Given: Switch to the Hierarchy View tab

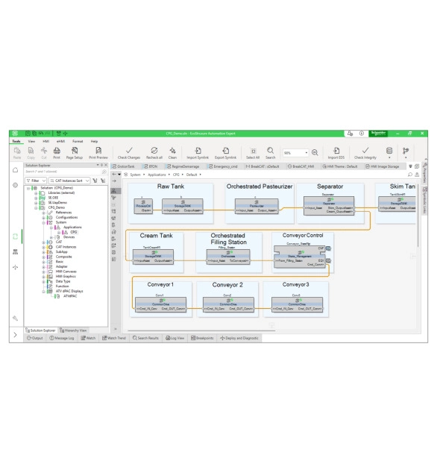Looking at the screenshot, I should point(73,331).
